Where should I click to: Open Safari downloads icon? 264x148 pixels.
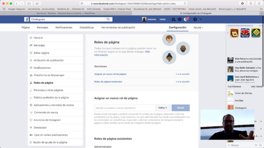click(242, 3)
